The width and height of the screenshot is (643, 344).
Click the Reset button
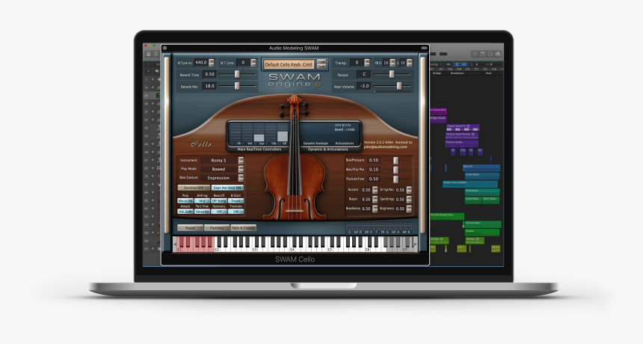[x=190, y=228]
